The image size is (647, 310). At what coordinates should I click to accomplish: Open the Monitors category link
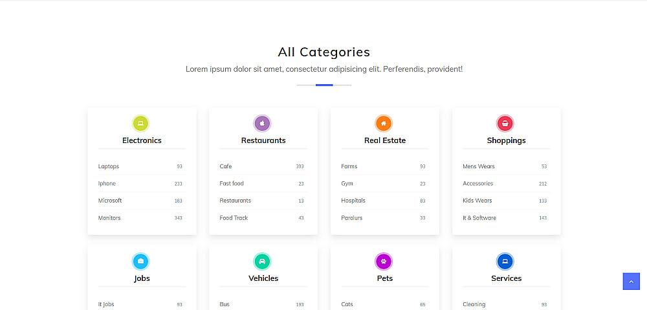[x=109, y=218]
